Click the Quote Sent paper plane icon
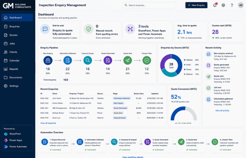 coord(128,60)
